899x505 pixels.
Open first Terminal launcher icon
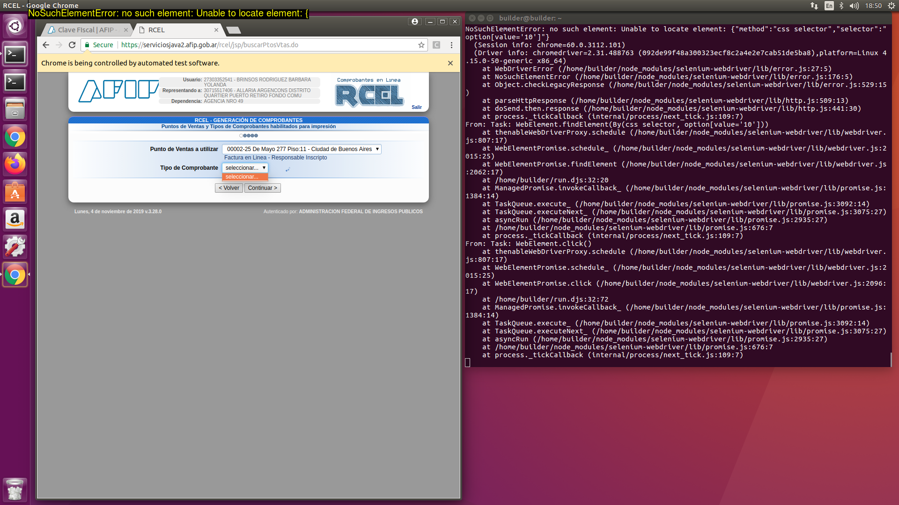pos(15,55)
